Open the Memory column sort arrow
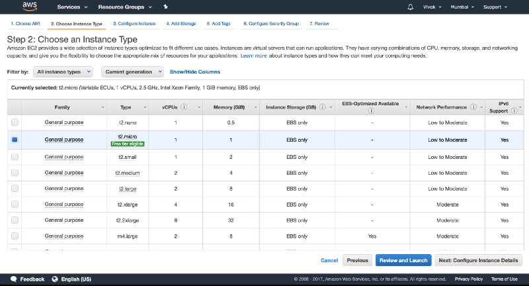 coord(255,107)
